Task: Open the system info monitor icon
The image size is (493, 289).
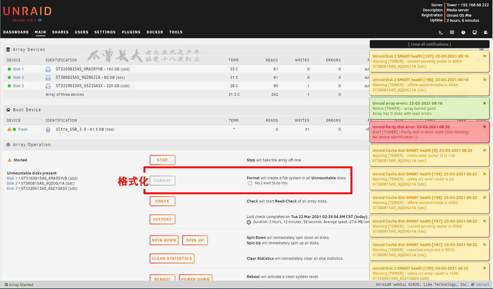Action: (x=474, y=32)
